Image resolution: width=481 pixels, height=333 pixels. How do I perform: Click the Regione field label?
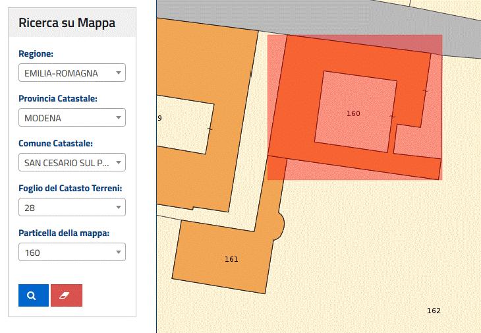[36, 53]
